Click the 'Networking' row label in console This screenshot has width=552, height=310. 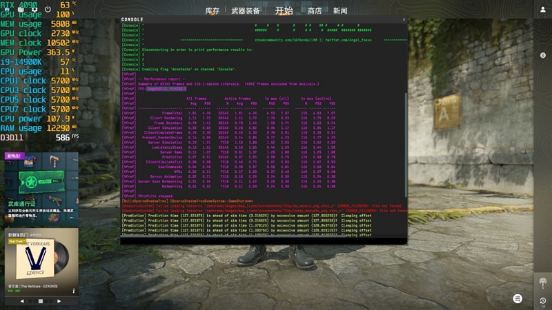point(172,186)
